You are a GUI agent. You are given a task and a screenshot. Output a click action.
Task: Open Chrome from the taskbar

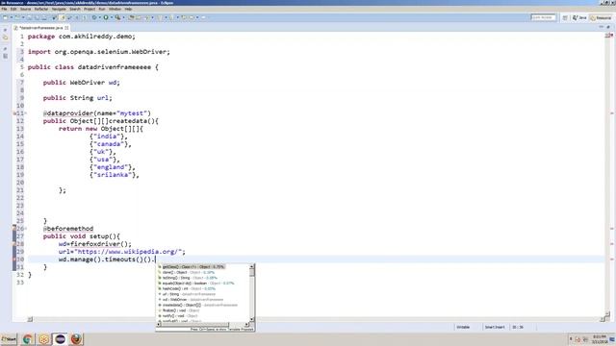coord(28,339)
